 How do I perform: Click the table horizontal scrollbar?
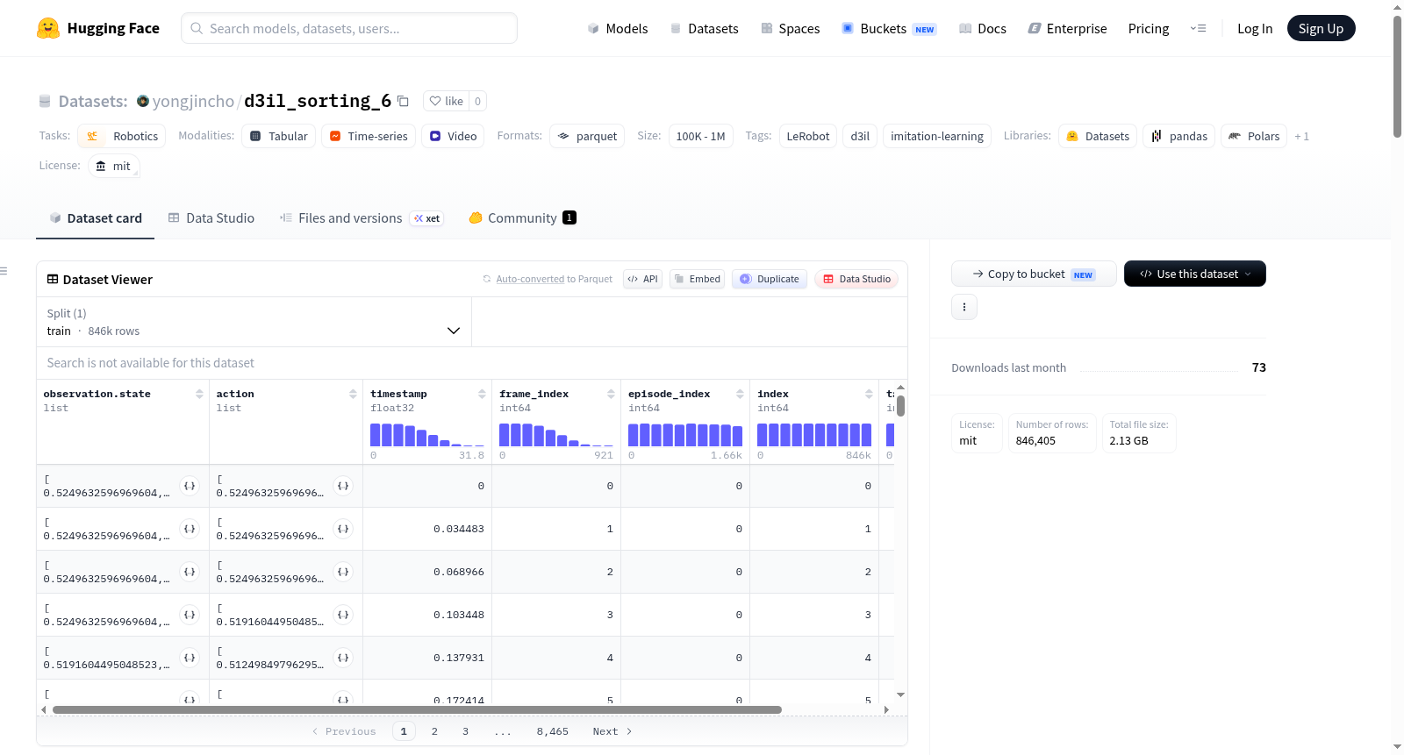pyautogui.click(x=417, y=709)
